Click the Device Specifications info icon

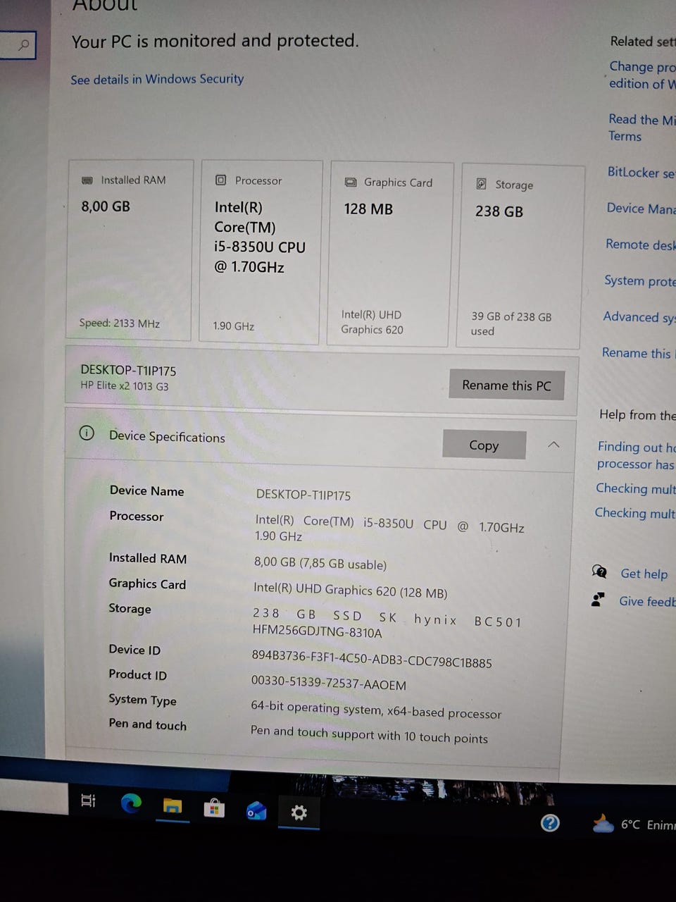[87, 433]
